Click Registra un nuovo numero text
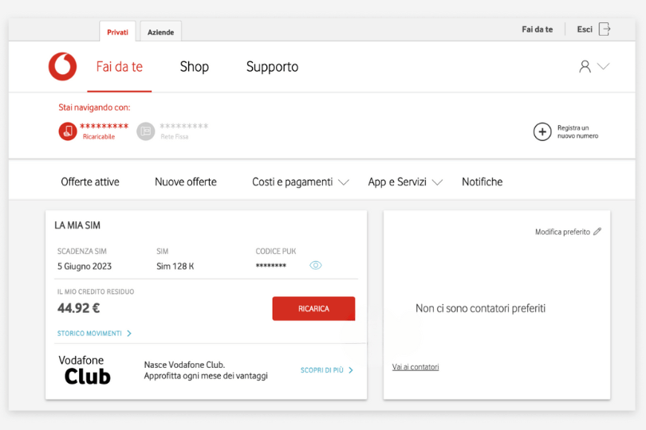Image resolution: width=646 pixels, height=430 pixels. [x=577, y=131]
